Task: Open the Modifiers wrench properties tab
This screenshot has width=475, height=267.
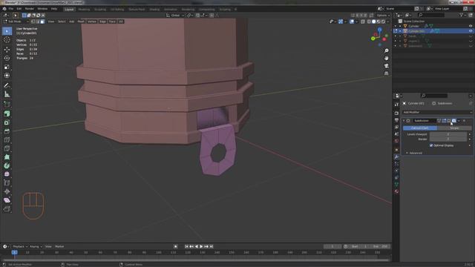Action: pyautogui.click(x=396, y=156)
